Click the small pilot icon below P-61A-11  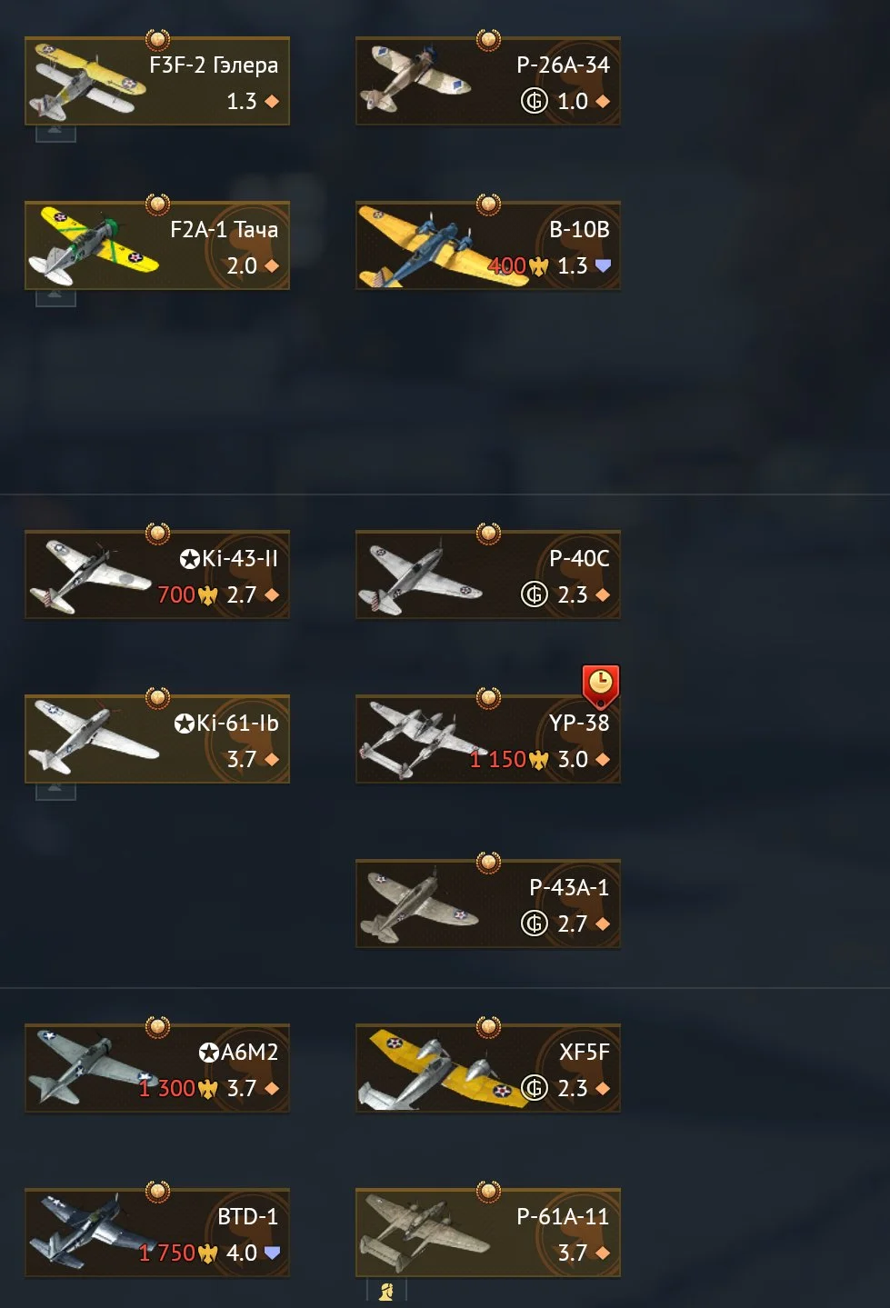click(385, 1291)
